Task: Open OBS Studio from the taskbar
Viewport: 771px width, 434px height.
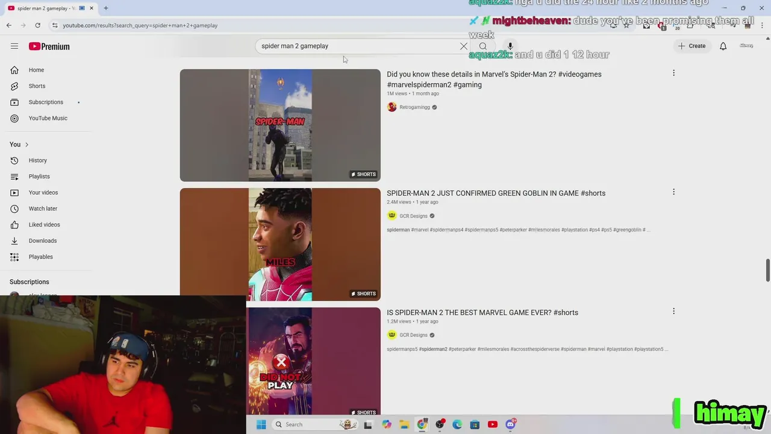Action: 440,424
